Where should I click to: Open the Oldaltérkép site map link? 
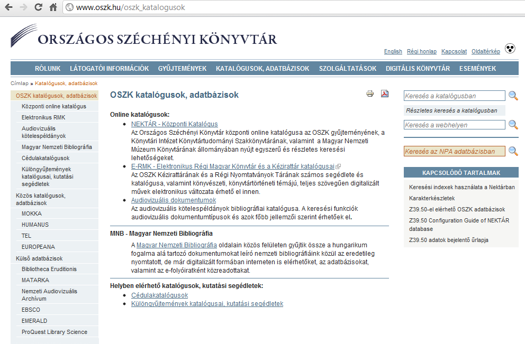click(x=486, y=51)
